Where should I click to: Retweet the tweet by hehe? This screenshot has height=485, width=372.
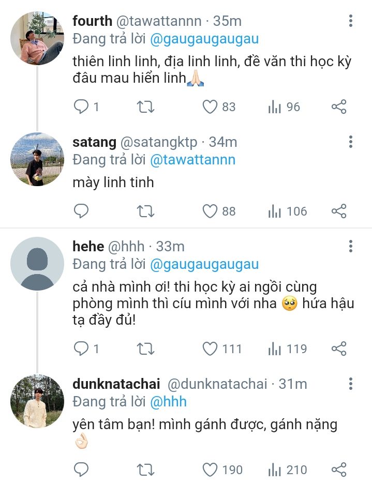pyautogui.click(x=146, y=349)
